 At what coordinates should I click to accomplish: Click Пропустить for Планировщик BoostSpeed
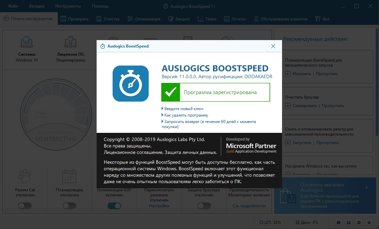327,74
